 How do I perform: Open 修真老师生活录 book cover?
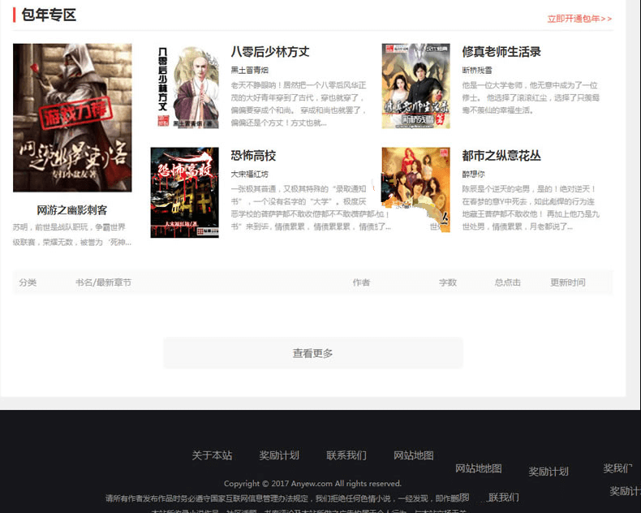tap(415, 86)
